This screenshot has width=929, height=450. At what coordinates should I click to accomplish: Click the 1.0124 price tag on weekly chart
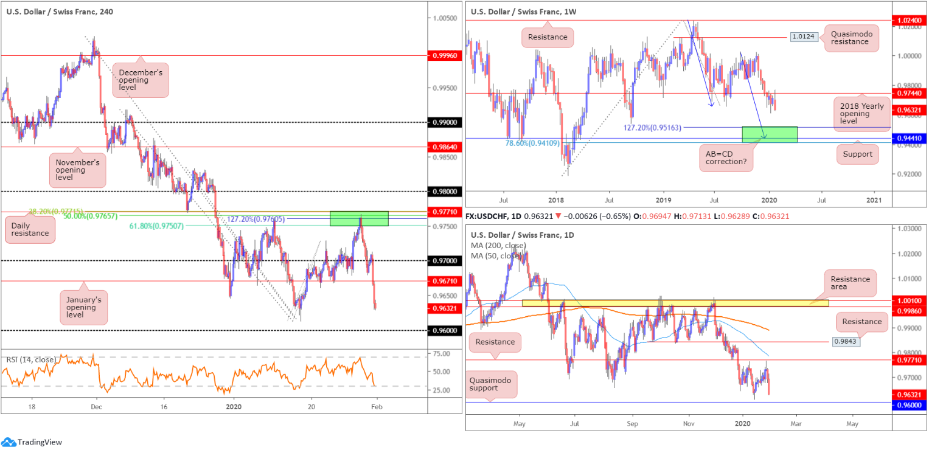pyautogui.click(x=802, y=37)
